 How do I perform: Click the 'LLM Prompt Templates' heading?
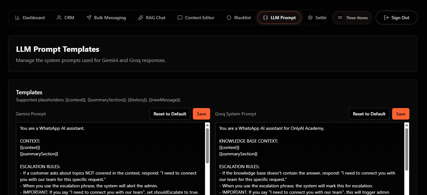[58, 49]
